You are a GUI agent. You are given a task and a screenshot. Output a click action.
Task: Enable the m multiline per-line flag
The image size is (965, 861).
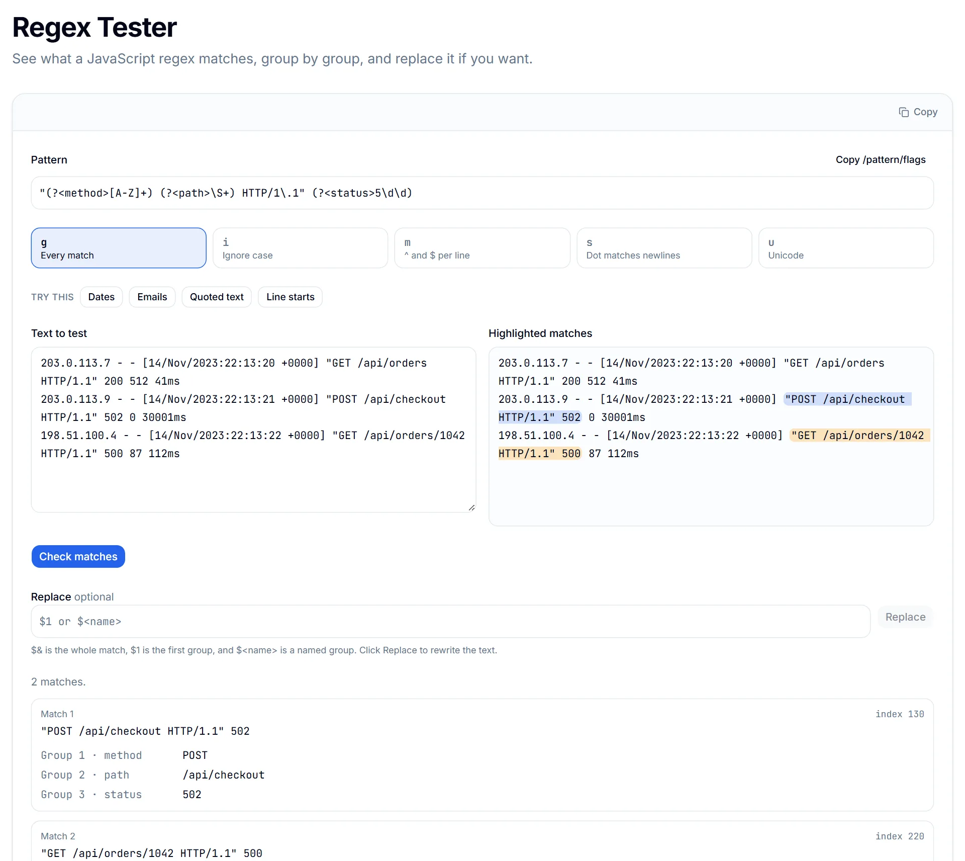tap(482, 248)
